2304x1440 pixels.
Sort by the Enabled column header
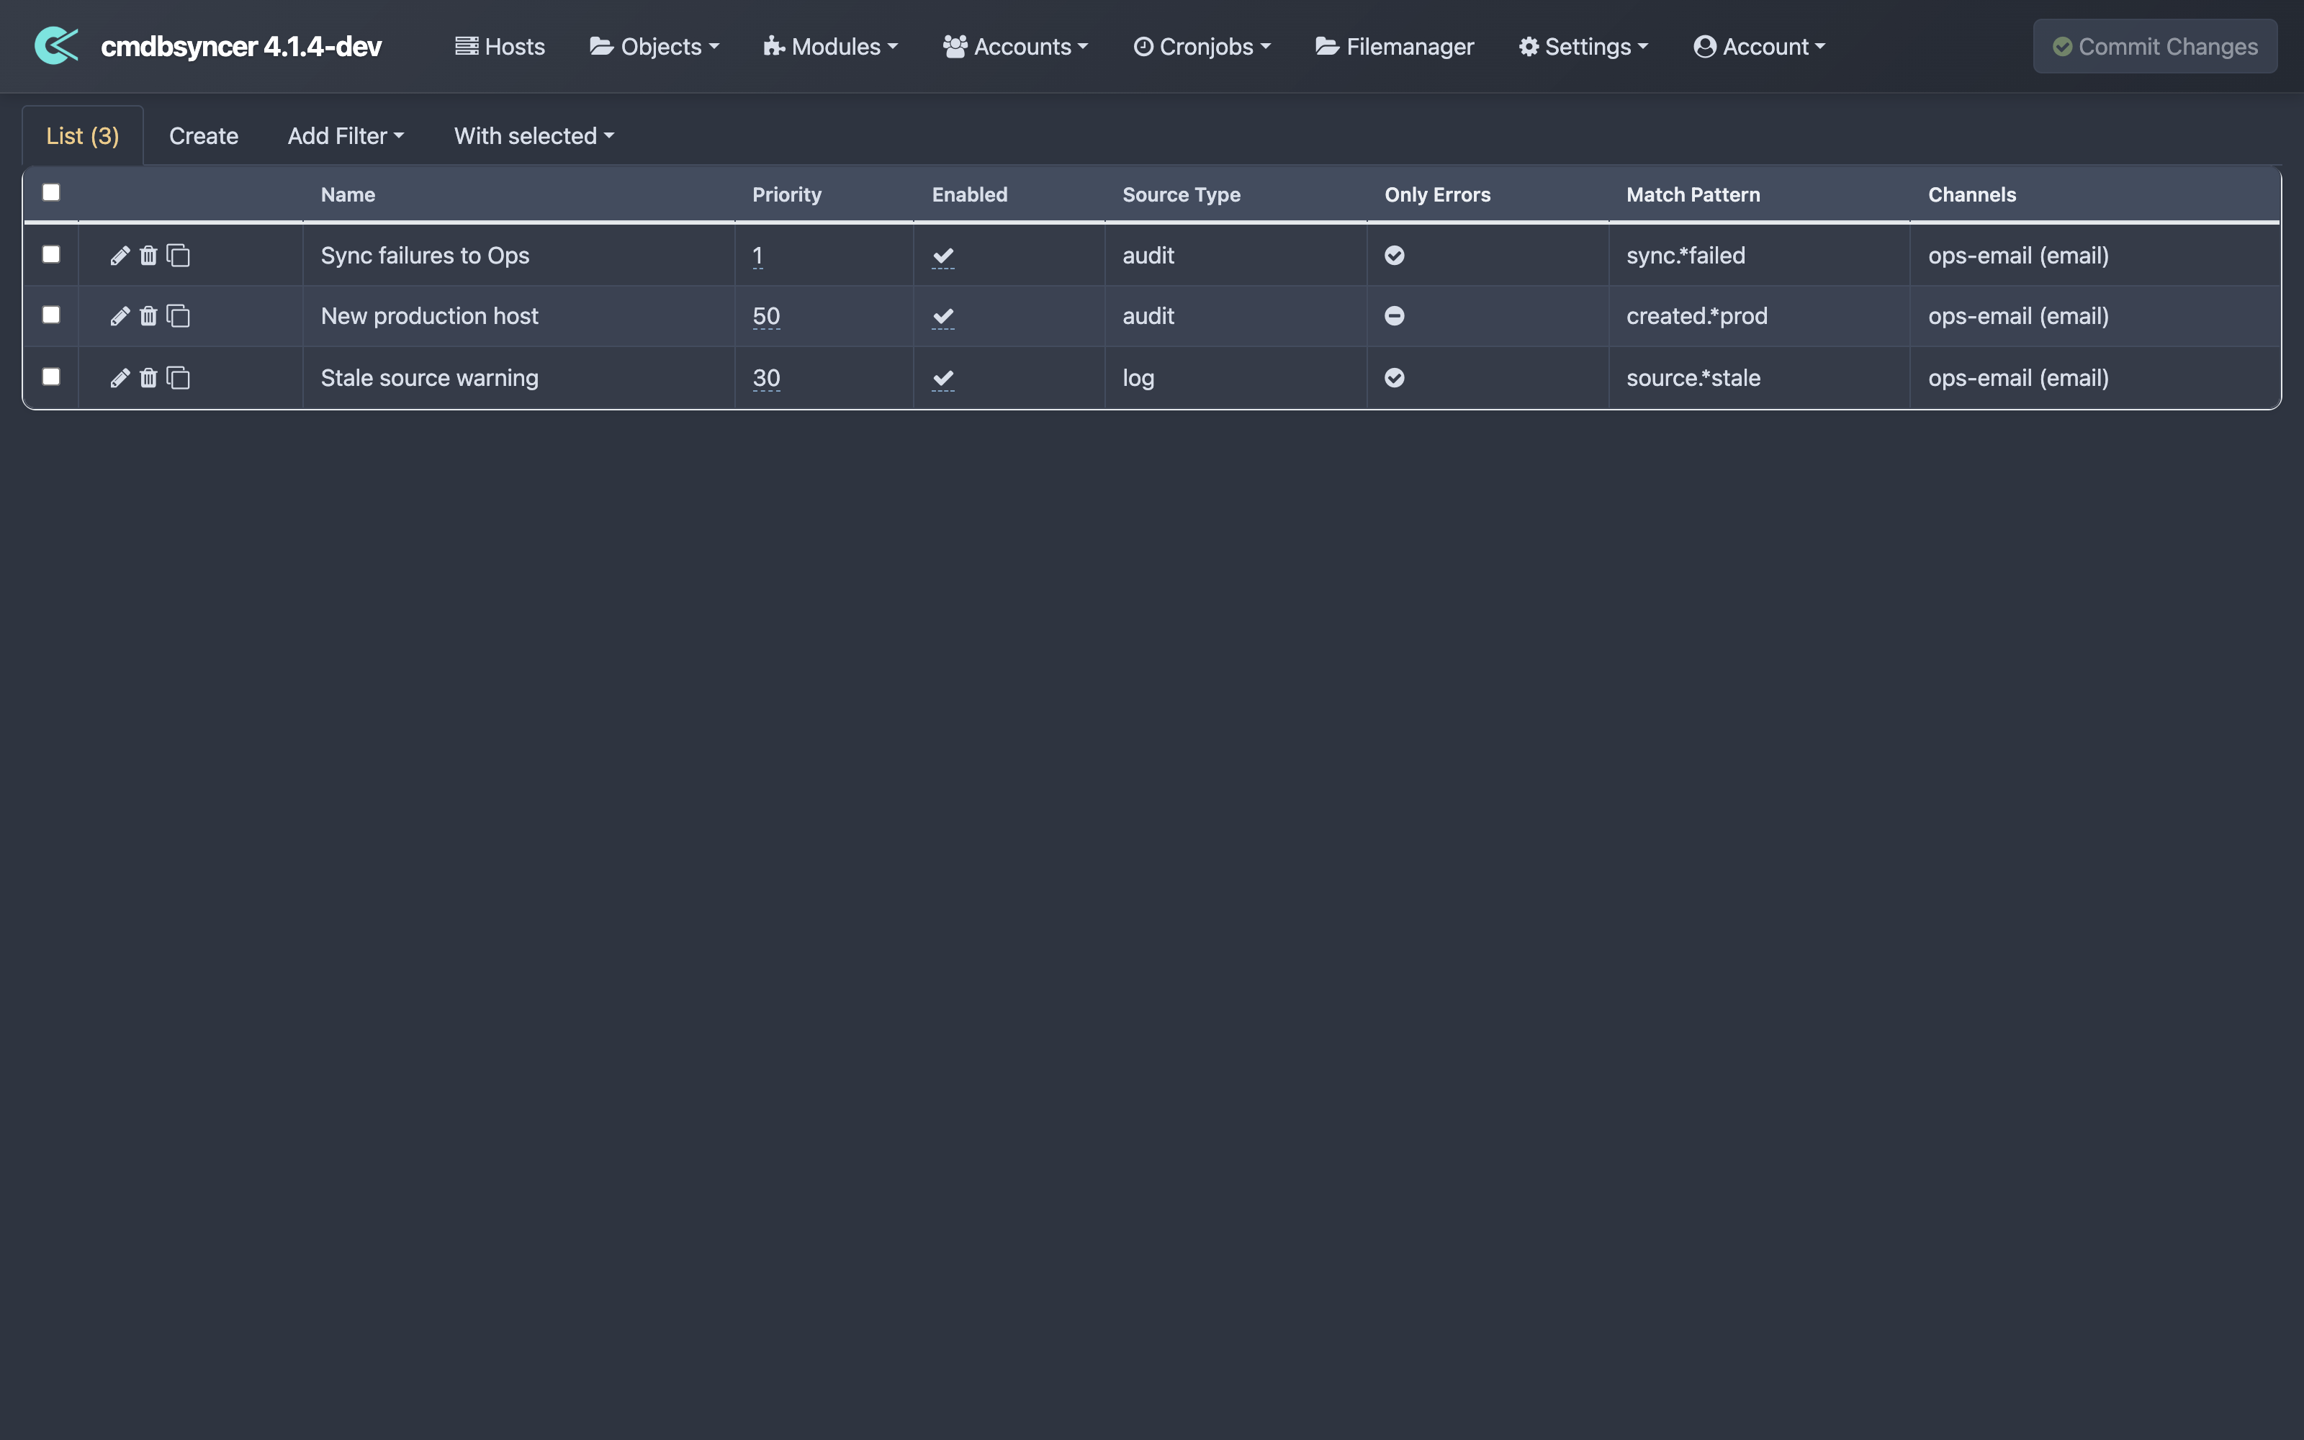tap(969, 194)
